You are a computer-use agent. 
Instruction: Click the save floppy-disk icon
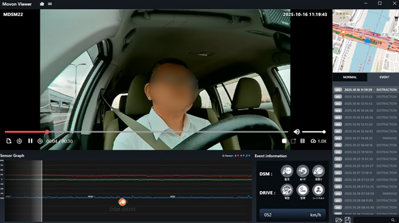[x=348, y=220]
